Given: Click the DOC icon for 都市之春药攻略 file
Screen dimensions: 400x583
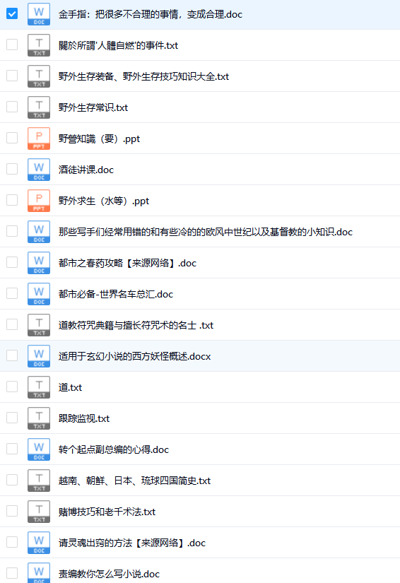Looking at the screenshot, I should [39, 263].
